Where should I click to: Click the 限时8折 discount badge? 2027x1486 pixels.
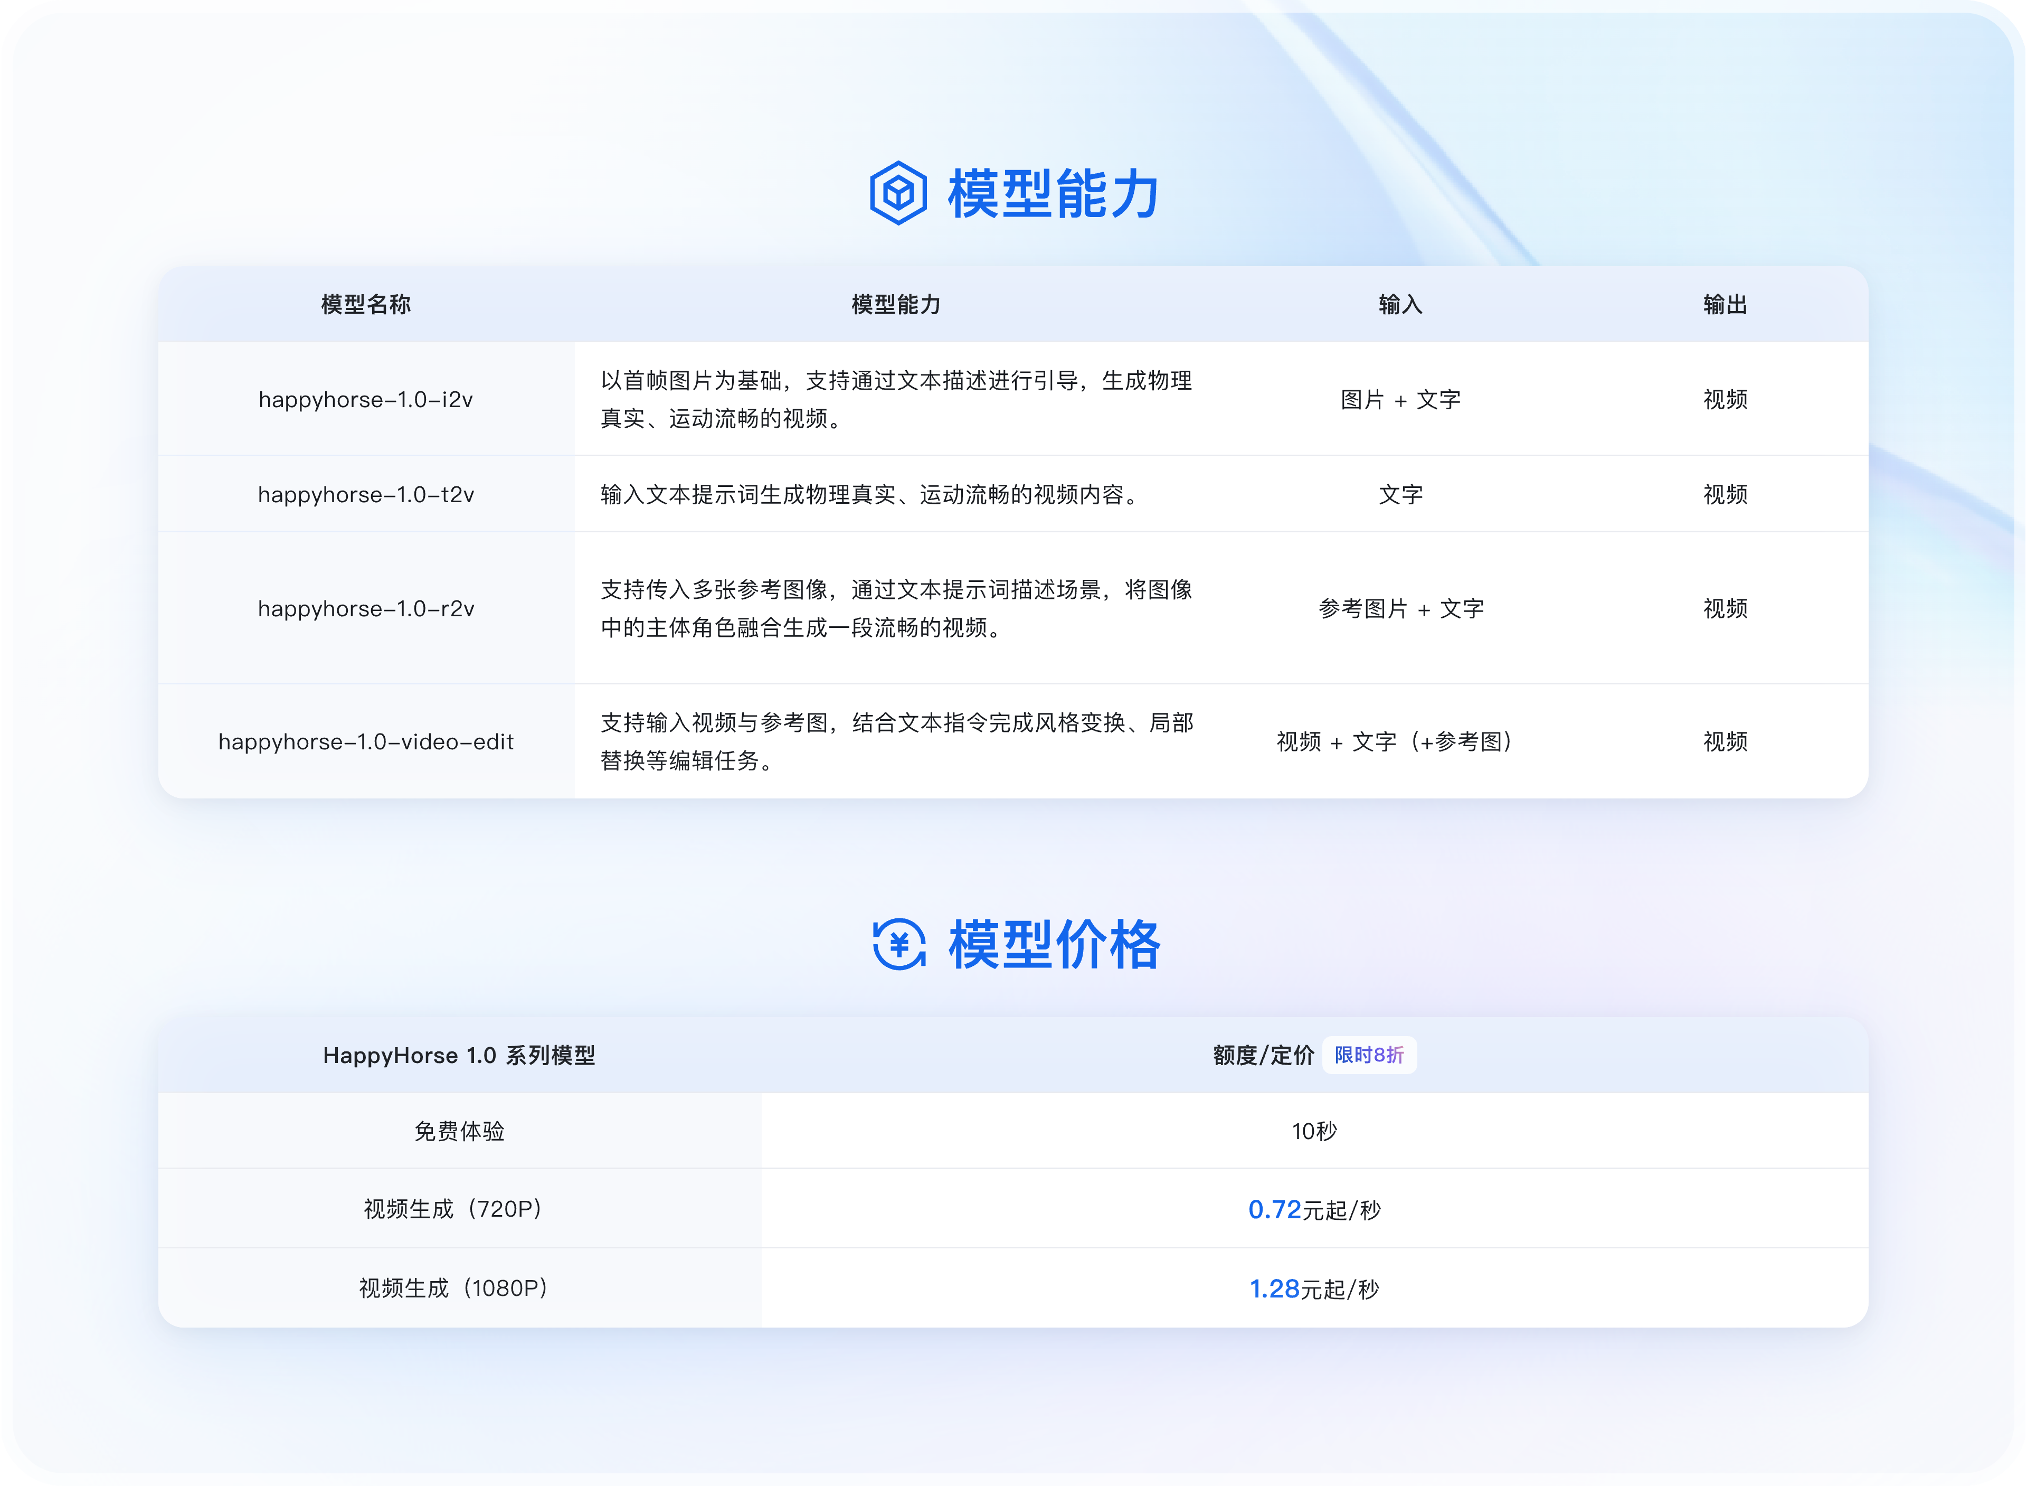point(1369,1055)
